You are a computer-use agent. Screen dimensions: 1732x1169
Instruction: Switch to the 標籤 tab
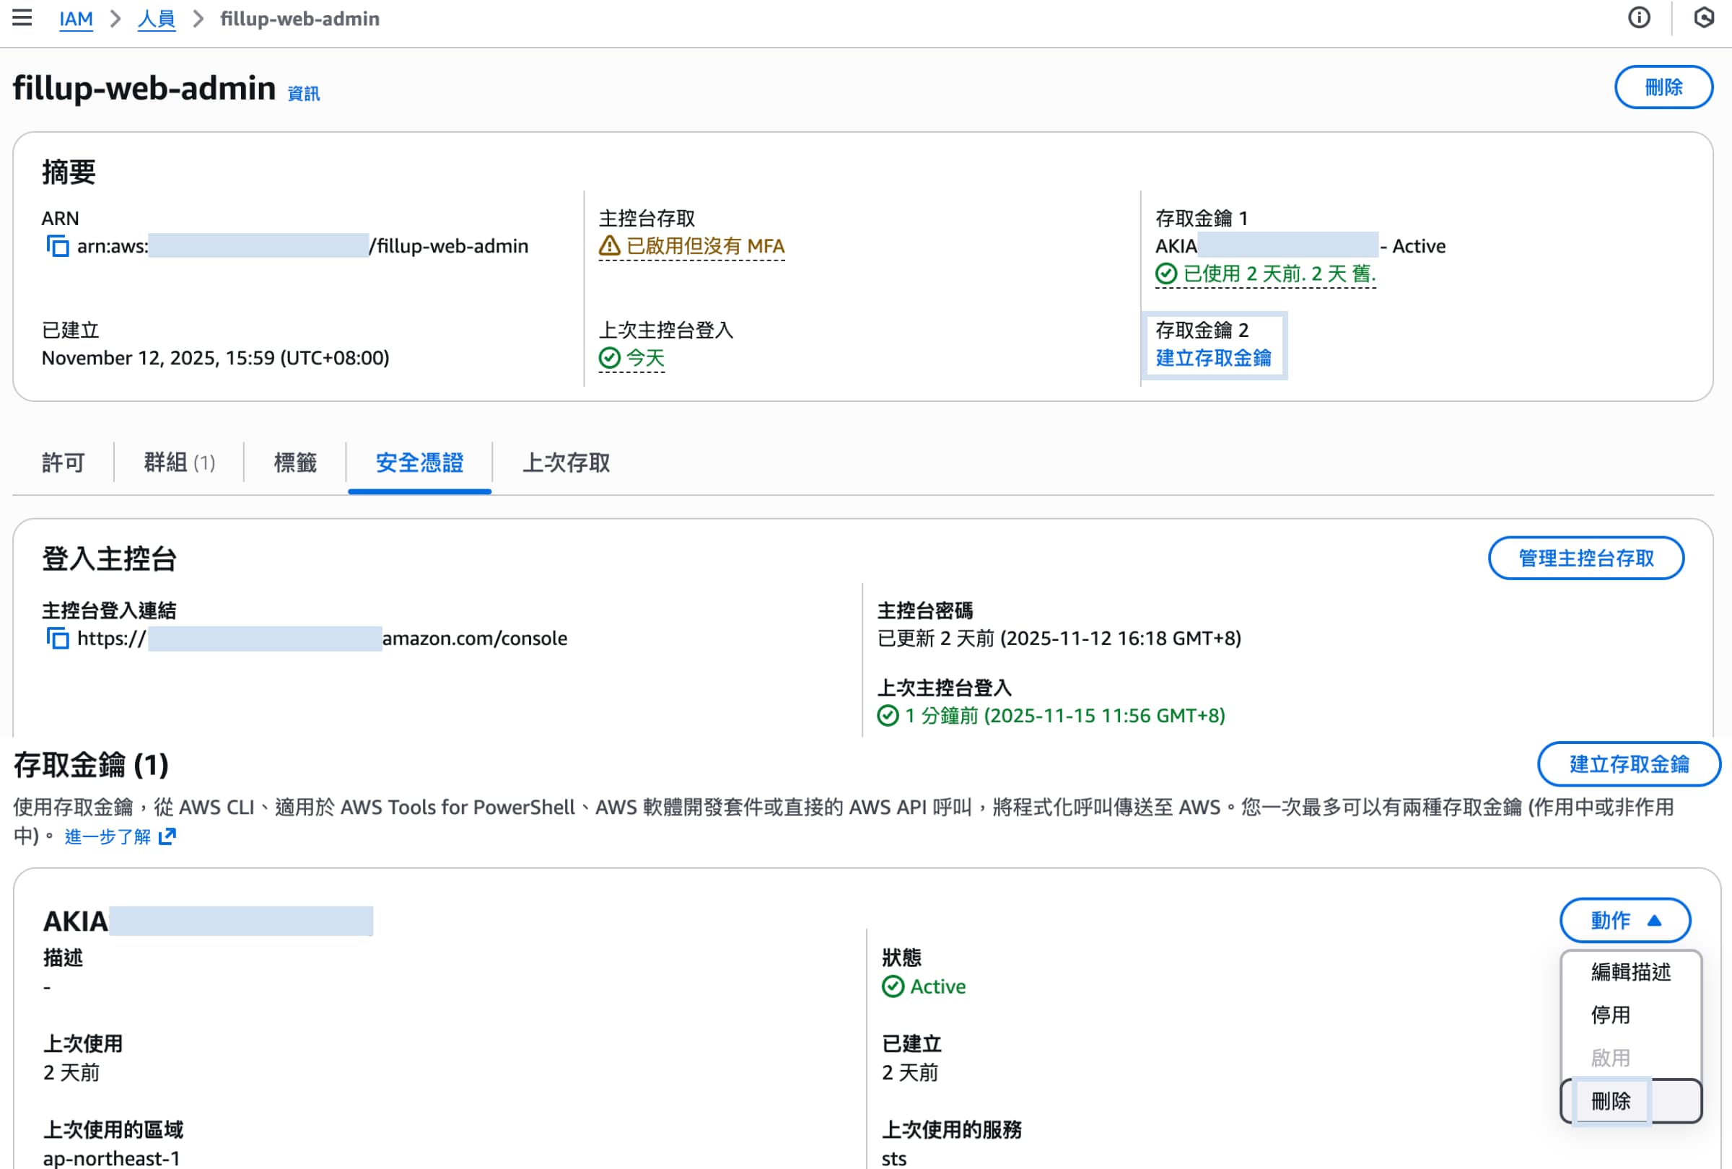[x=294, y=463]
